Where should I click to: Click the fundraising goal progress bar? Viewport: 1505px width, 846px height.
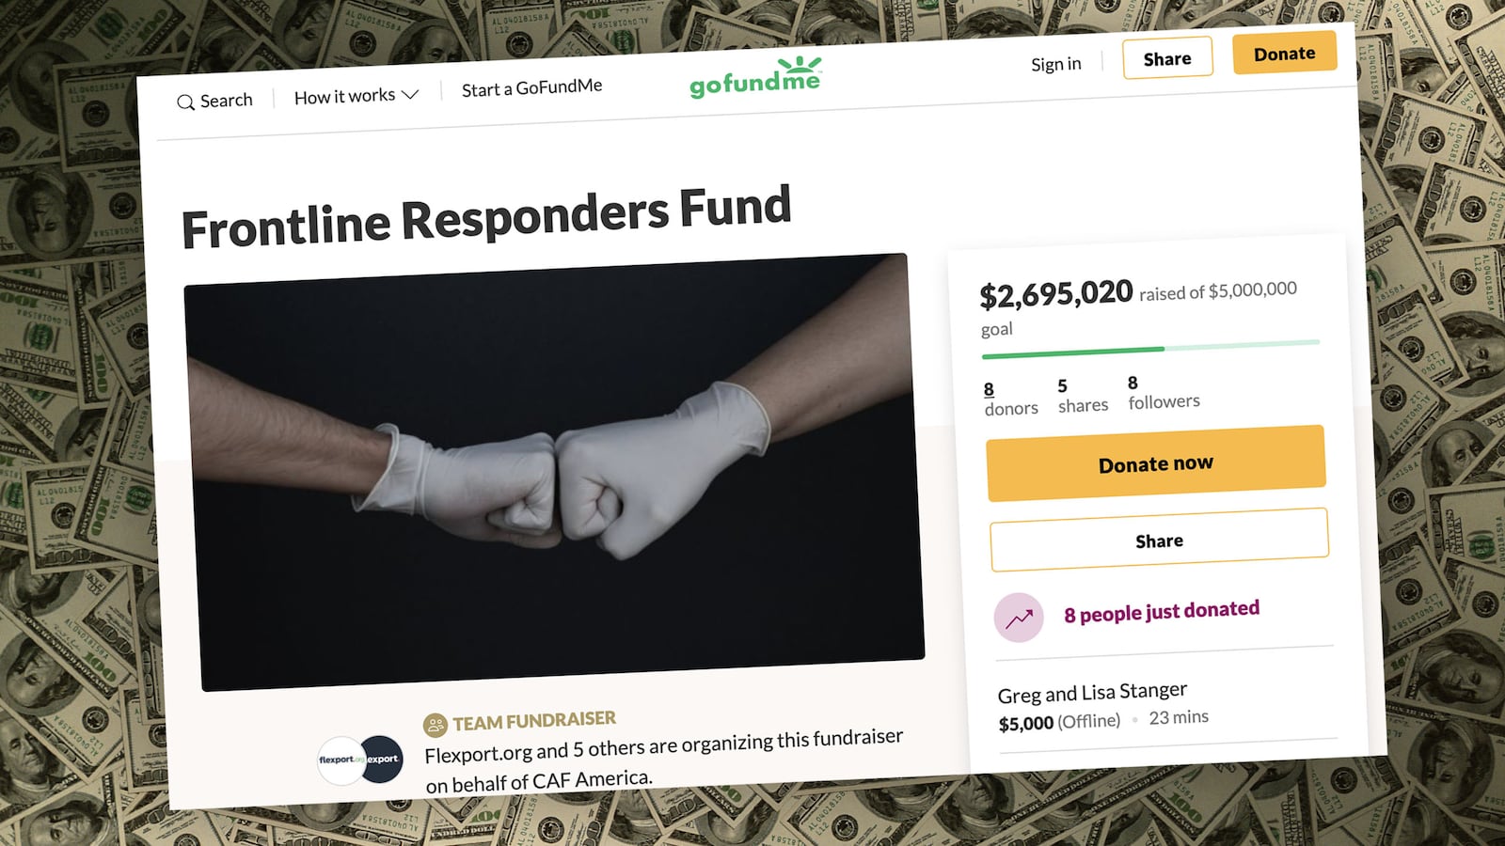click(x=1150, y=349)
